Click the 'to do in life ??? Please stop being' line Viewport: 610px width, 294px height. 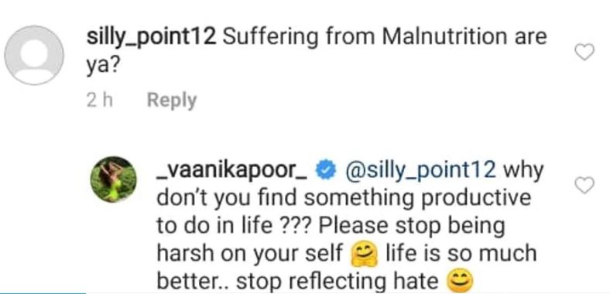point(331,227)
